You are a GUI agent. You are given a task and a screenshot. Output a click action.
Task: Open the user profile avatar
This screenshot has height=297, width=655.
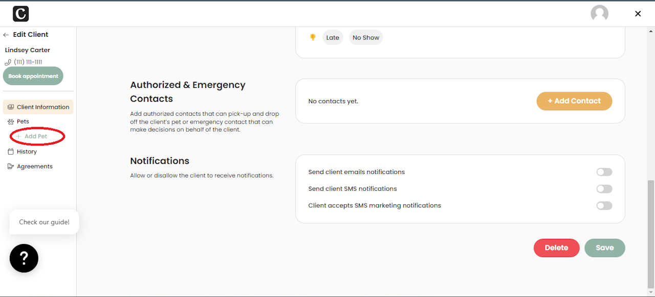[x=599, y=14]
